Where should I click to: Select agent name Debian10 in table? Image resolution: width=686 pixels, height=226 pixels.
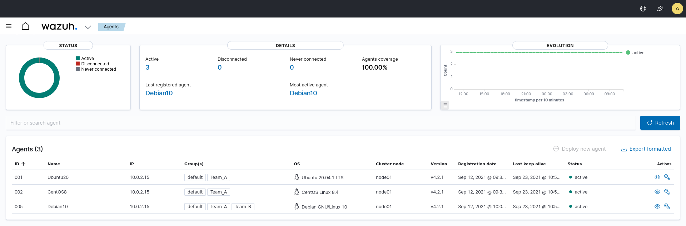tap(58, 207)
